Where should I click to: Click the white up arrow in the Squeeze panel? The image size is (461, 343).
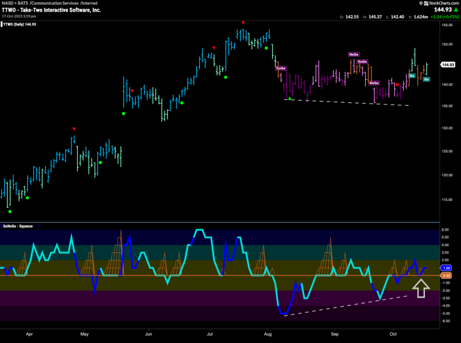click(x=421, y=288)
